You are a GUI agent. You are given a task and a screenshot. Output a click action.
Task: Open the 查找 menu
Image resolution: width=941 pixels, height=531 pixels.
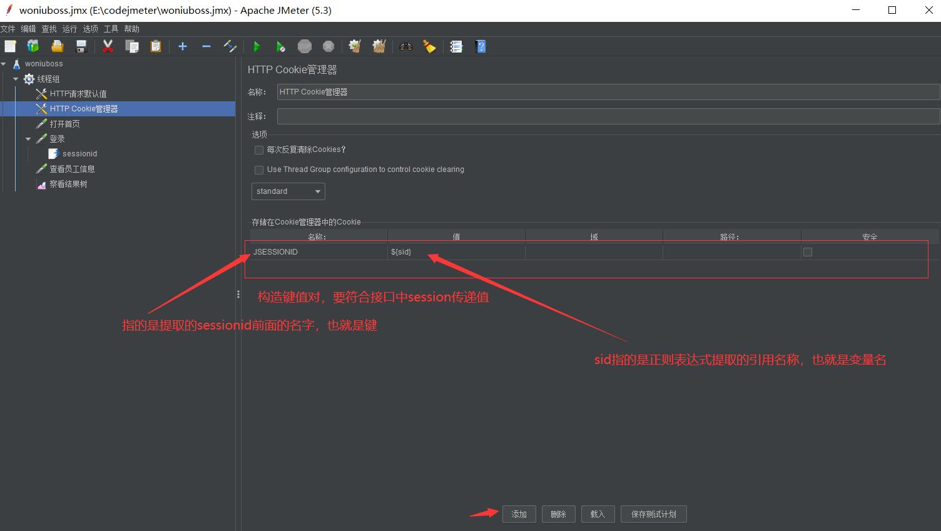tap(49, 29)
